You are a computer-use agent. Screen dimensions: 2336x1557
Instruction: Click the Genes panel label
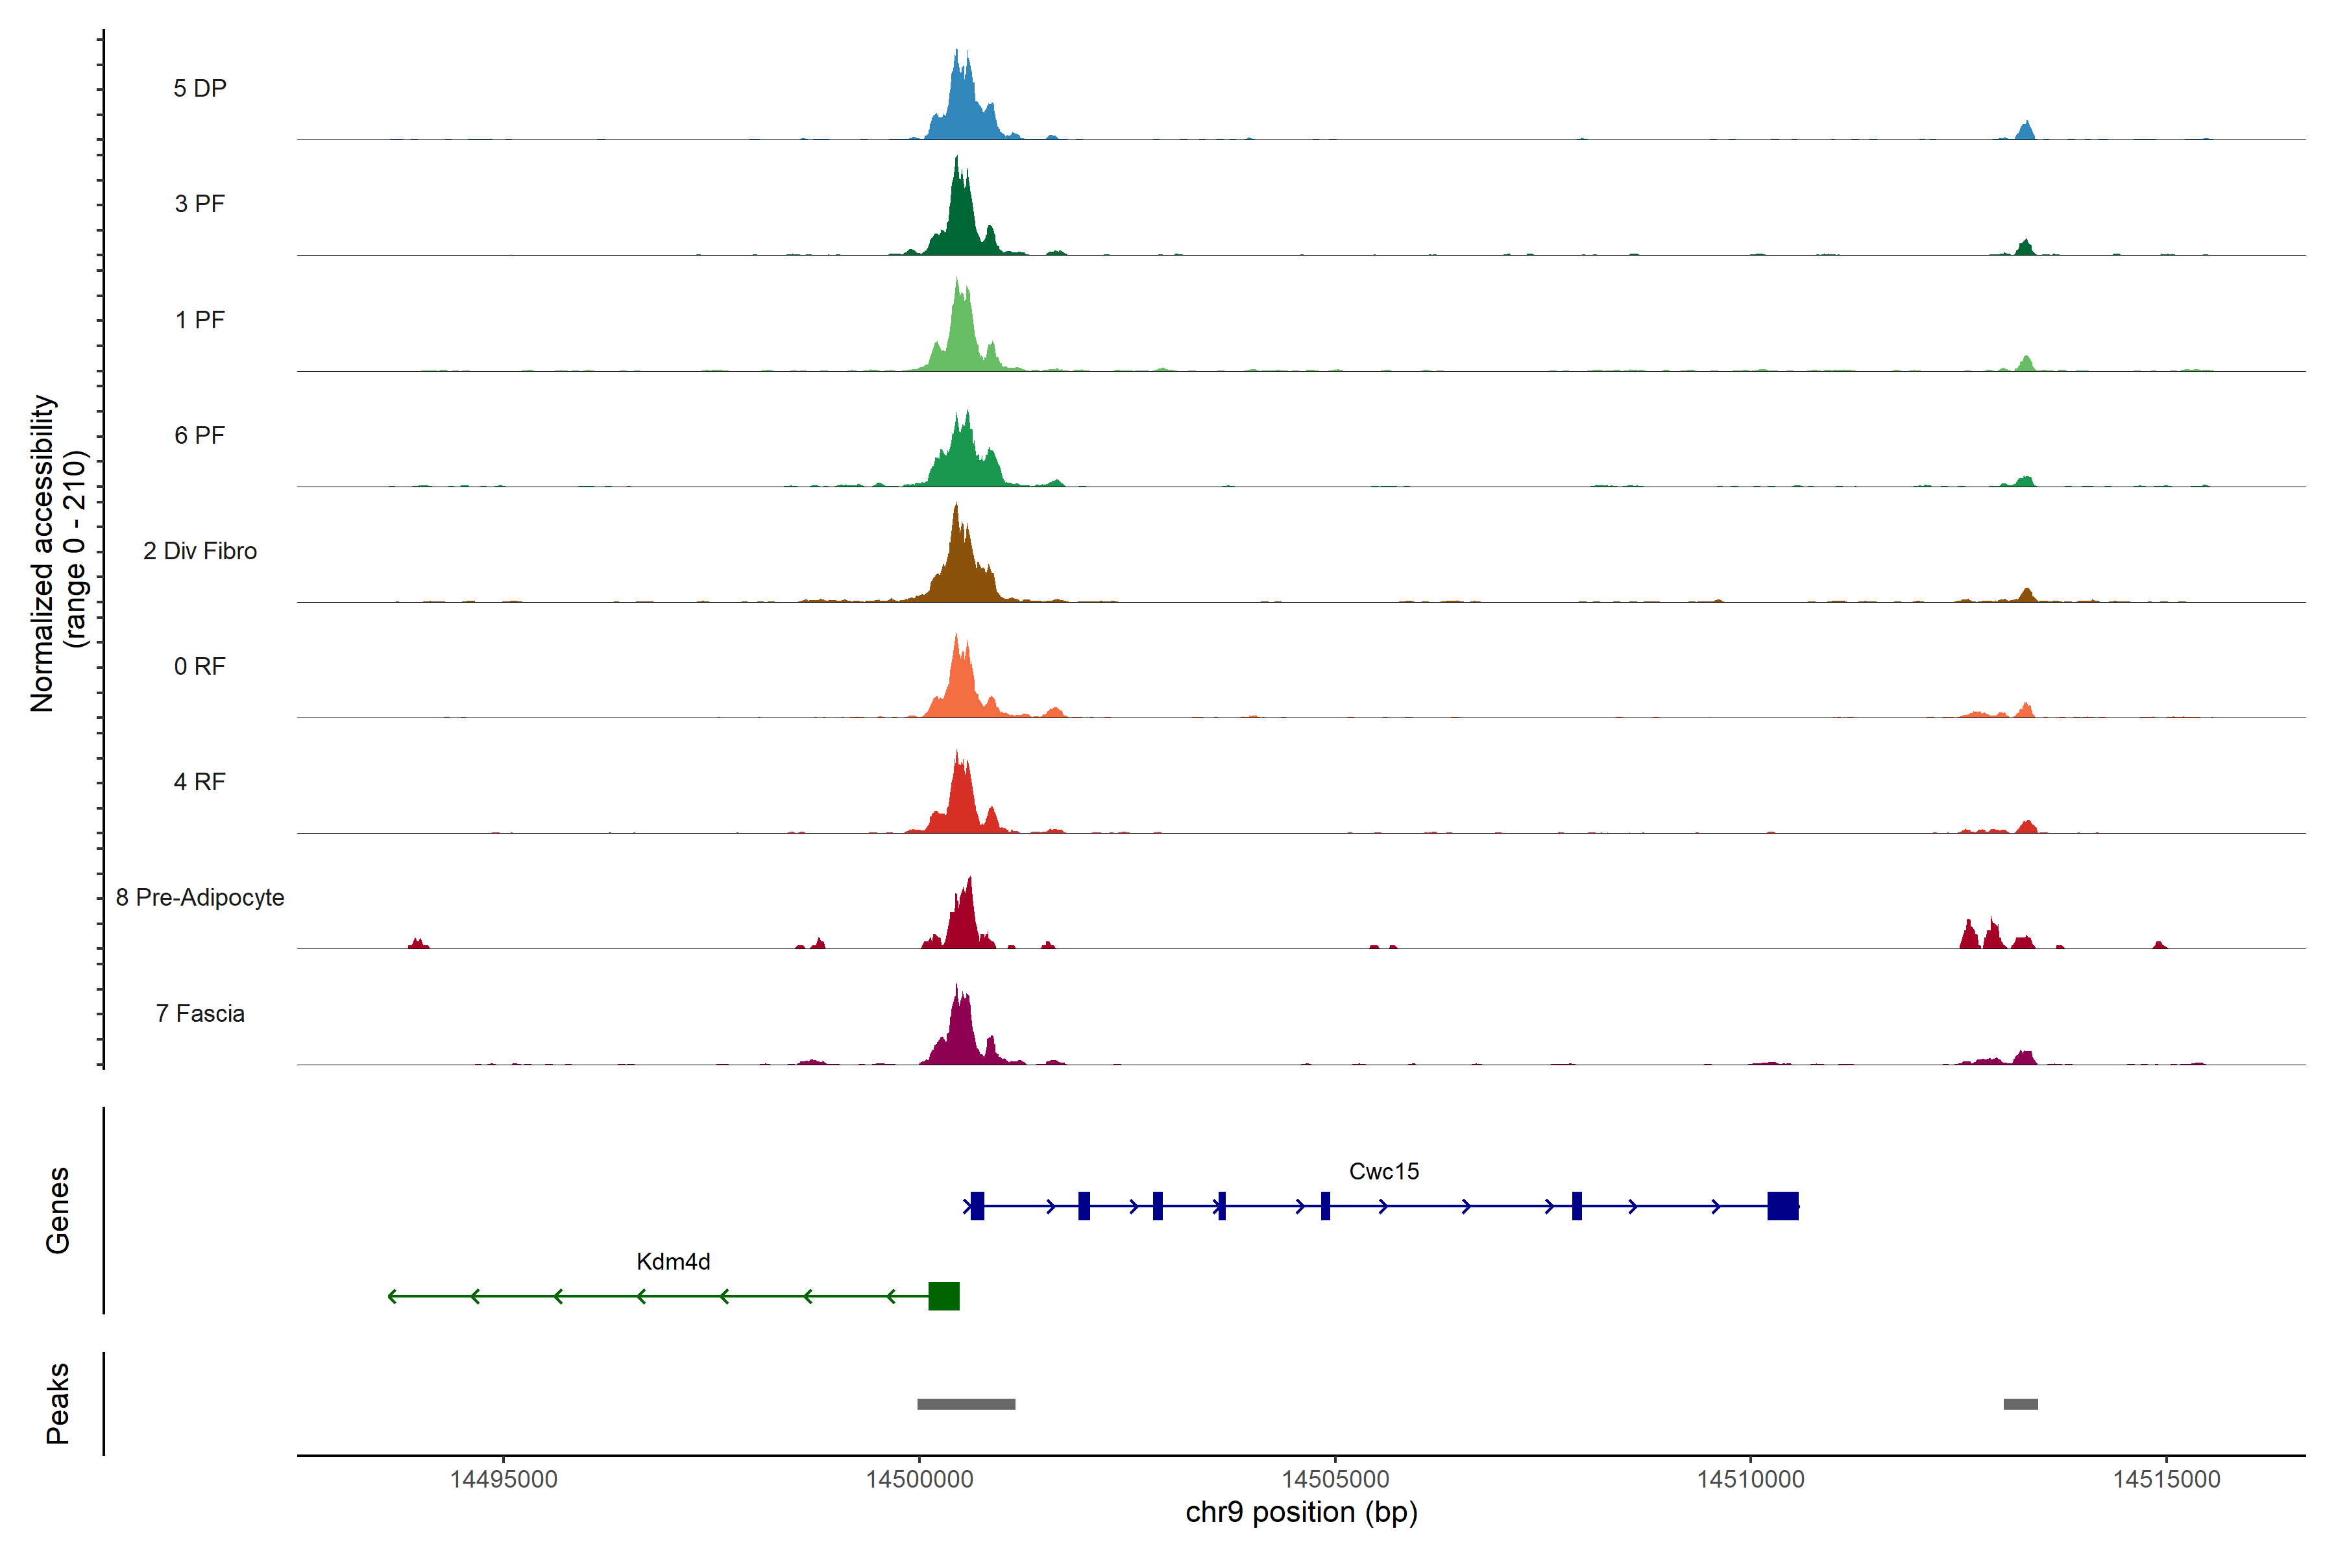pos(58,1211)
